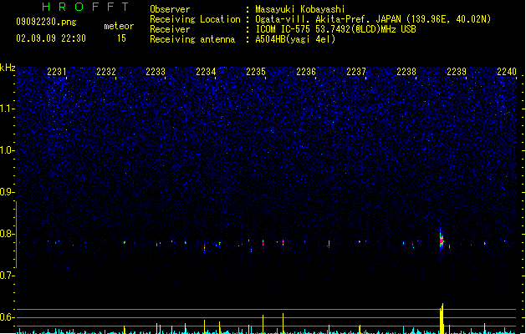Click the Receiving Location label
Viewport: 526px width, 334px height.
click(195, 19)
